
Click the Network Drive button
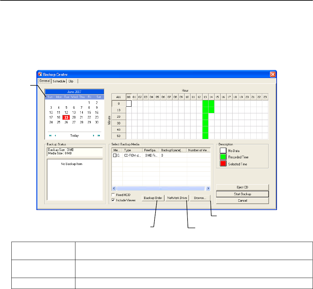(178, 198)
